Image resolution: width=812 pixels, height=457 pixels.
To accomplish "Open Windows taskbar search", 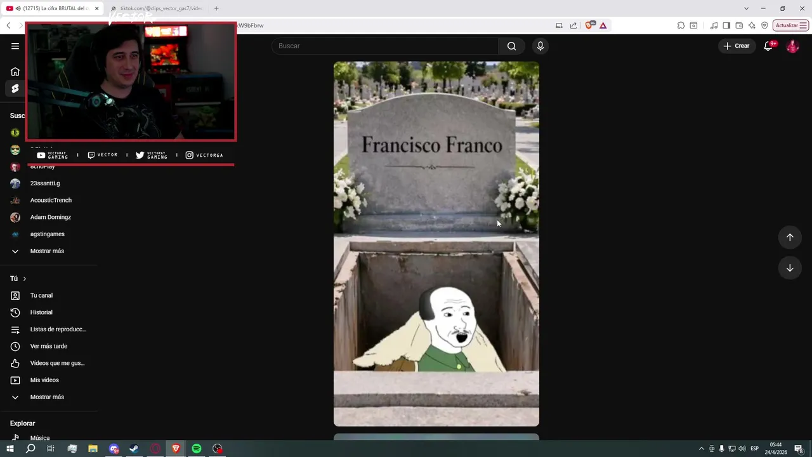I will click(x=30, y=449).
